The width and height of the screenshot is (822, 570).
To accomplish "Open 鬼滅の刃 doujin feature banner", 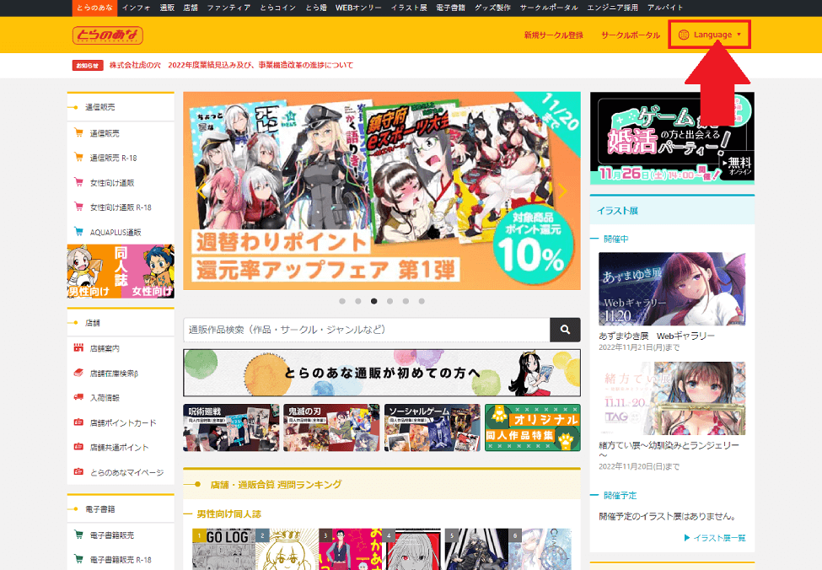I will tap(331, 427).
